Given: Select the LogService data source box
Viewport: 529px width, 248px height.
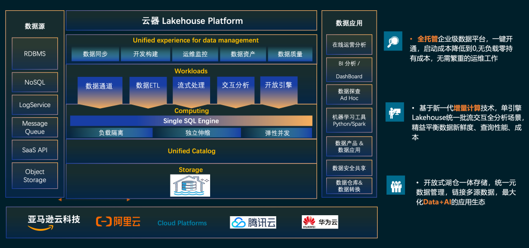Looking at the screenshot, I should pos(35,105).
